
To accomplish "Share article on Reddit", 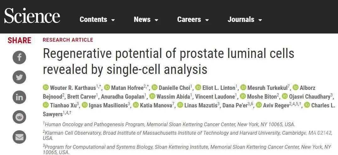I will (19, 117).
